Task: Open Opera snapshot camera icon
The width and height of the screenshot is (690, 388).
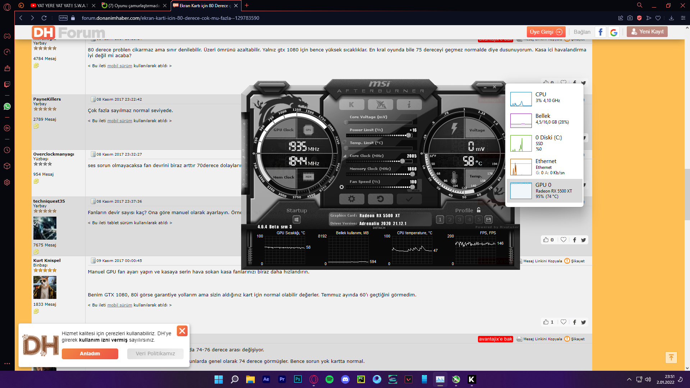Action: 630,18
